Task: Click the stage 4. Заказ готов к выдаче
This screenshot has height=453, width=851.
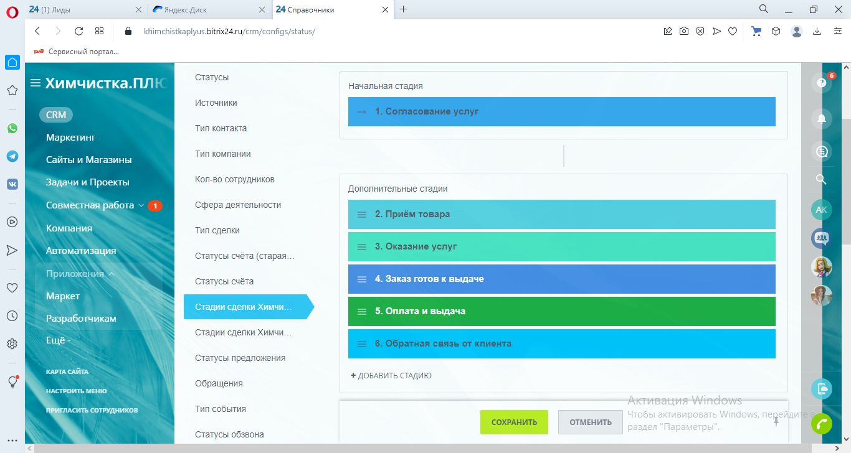Action: click(562, 279)
